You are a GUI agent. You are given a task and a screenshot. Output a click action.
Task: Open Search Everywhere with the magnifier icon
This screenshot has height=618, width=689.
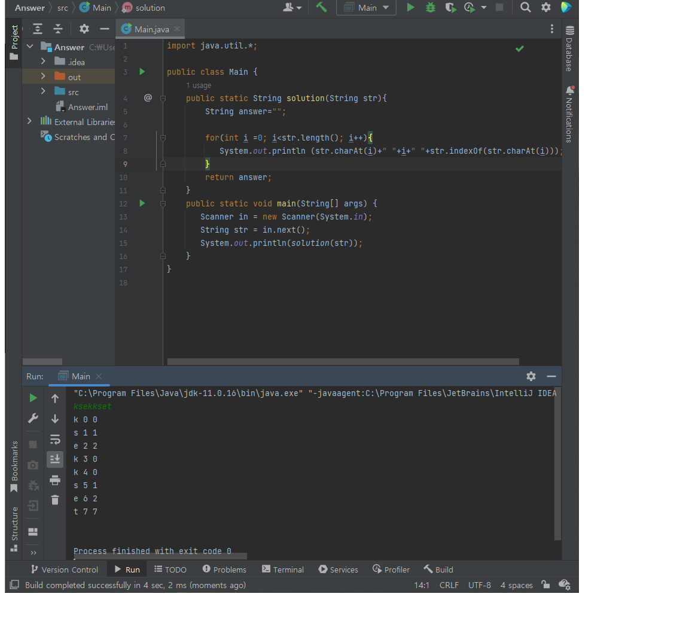[525, 7]
